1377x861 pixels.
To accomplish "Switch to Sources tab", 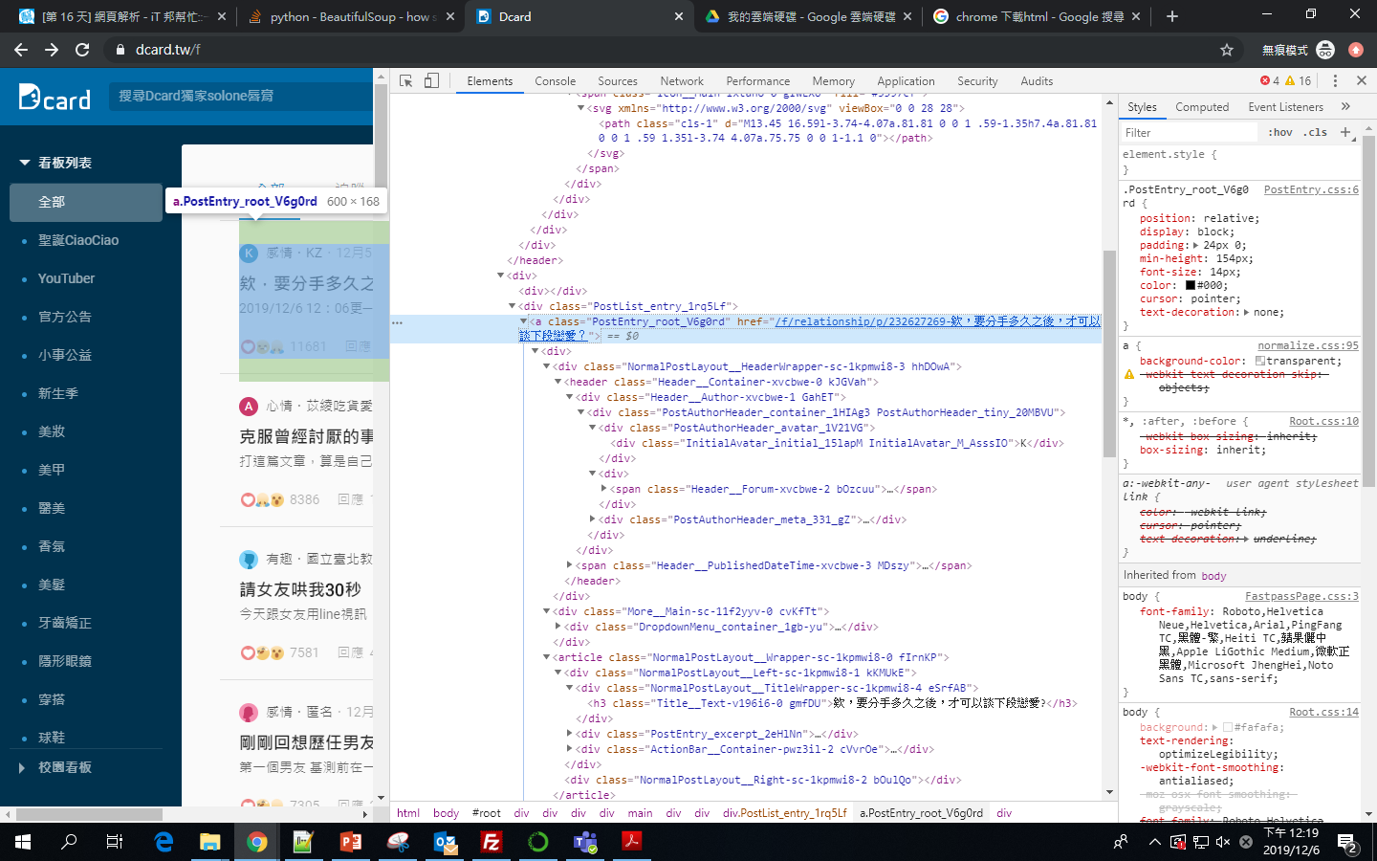I will click(x=618, y=81).
